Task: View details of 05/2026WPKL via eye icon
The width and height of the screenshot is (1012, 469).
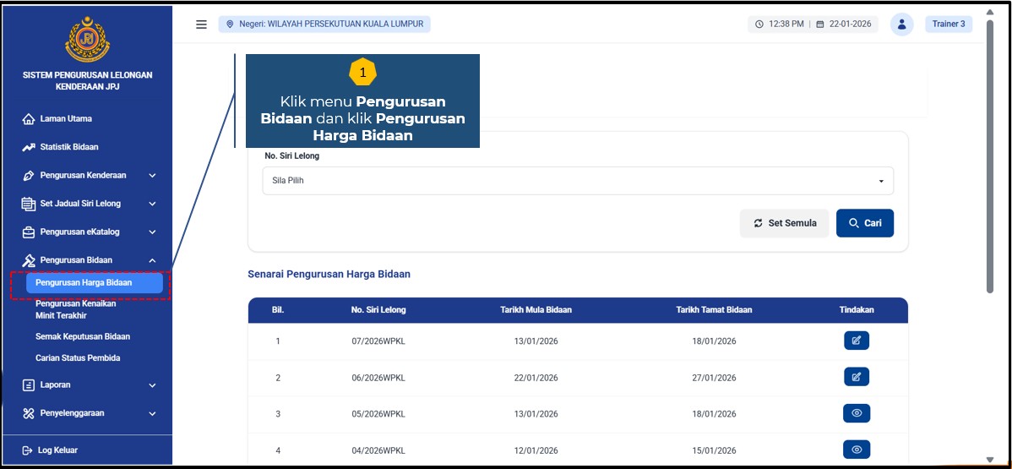Action: (856, 413)
